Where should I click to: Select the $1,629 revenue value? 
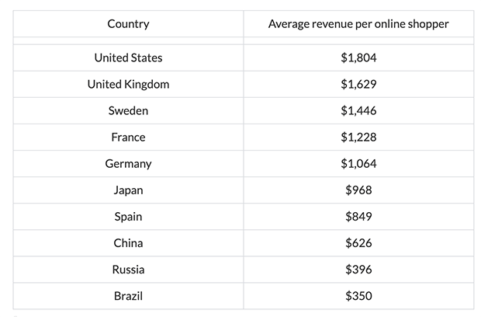pos(358,84)
